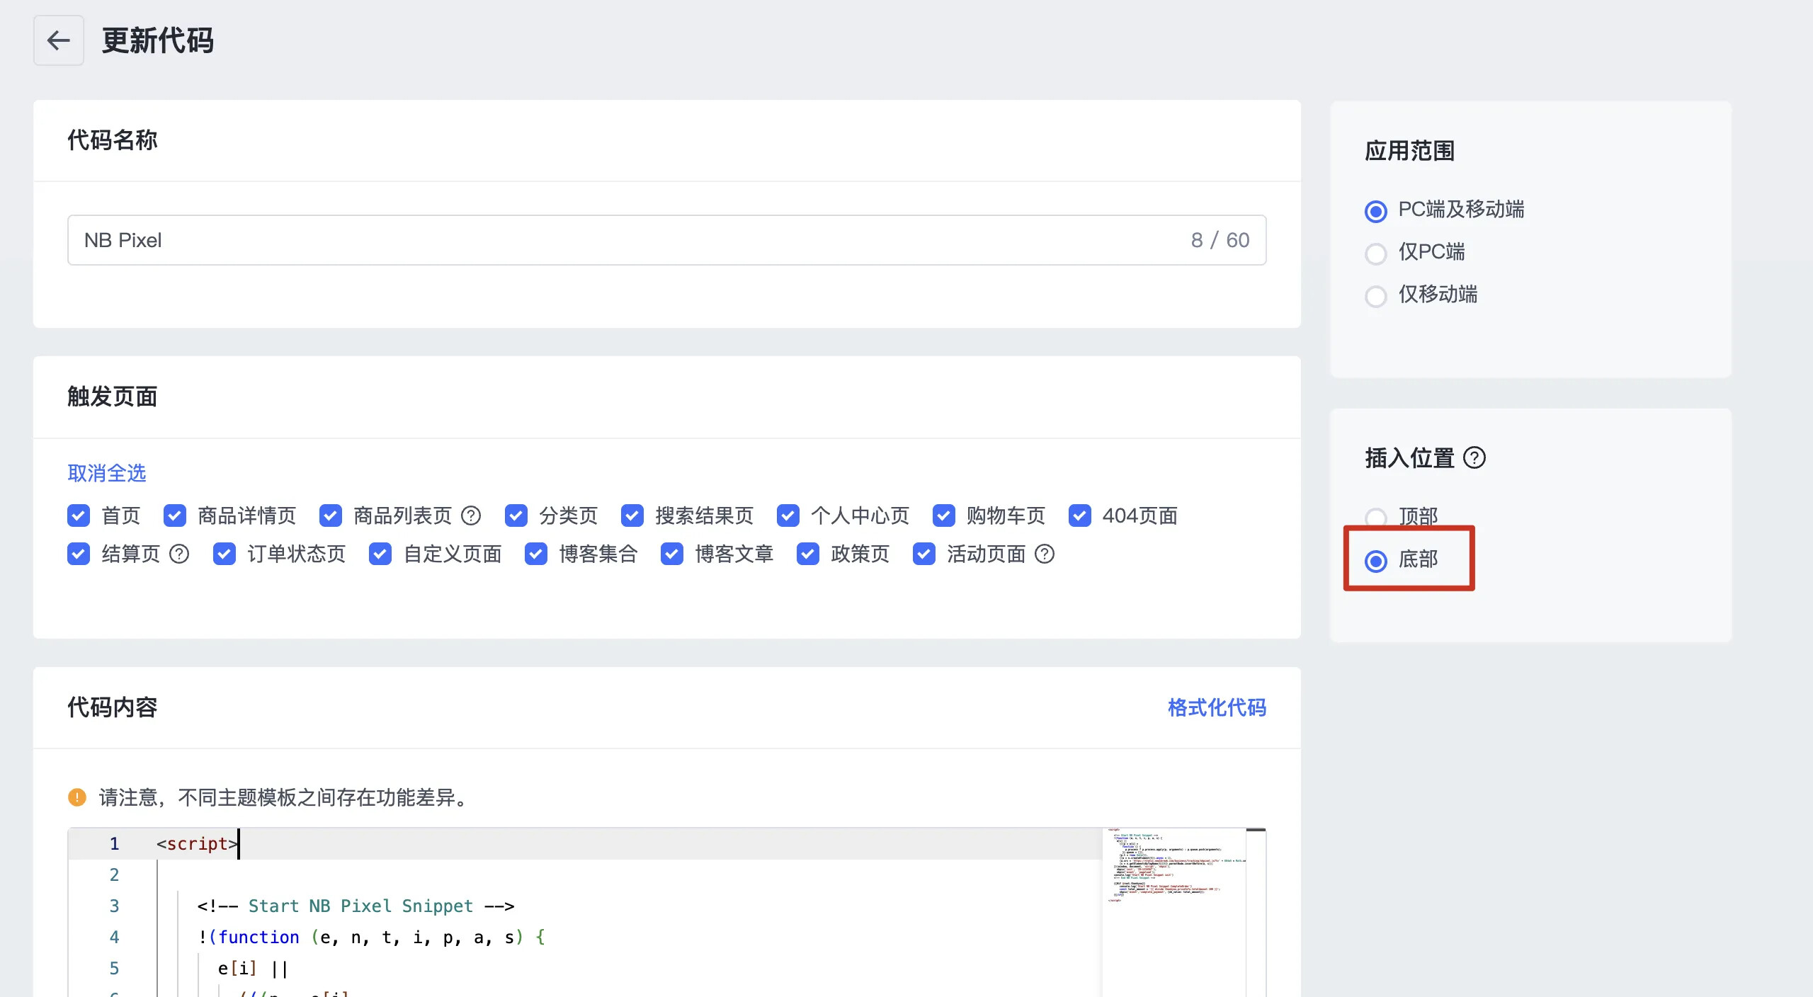The height and width of the screenshot is (997, 1813).
Task: Click the orange warning notice icon
Action: tap(77, 797)
